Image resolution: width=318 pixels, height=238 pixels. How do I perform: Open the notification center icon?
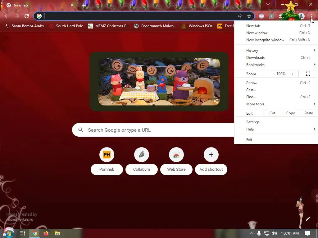308,233
